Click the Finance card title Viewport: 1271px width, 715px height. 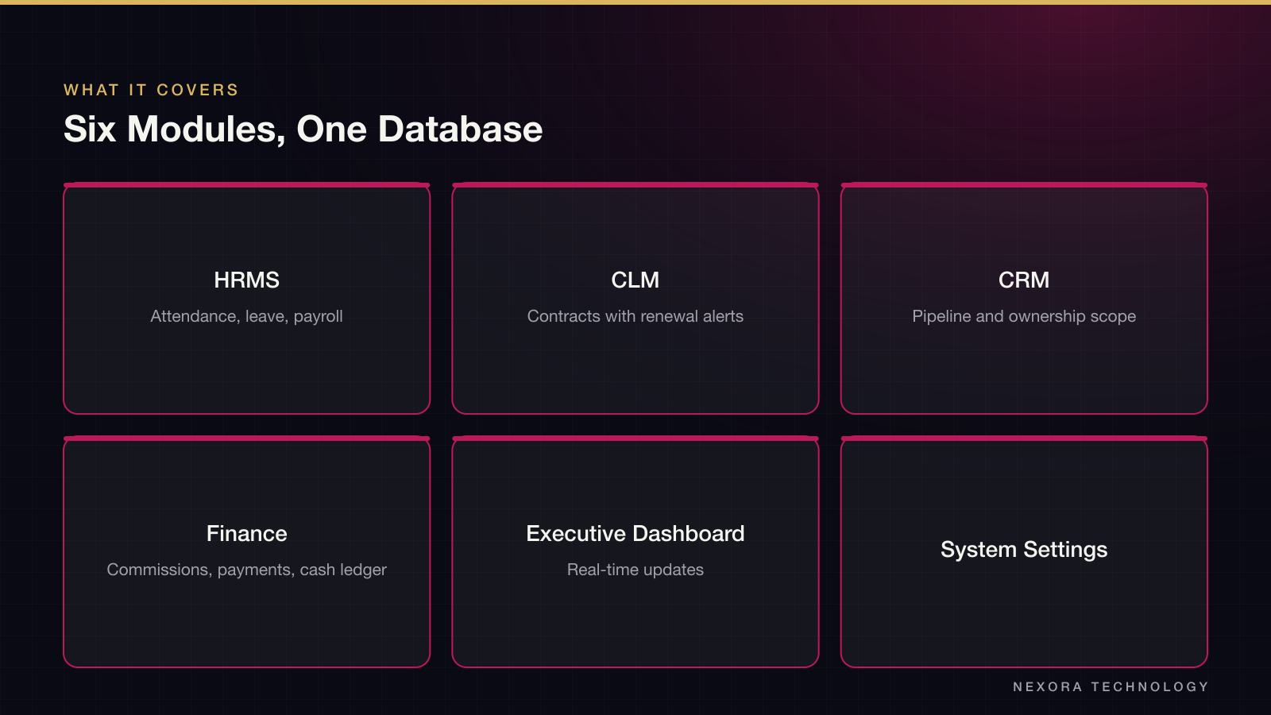coord(246,533)
